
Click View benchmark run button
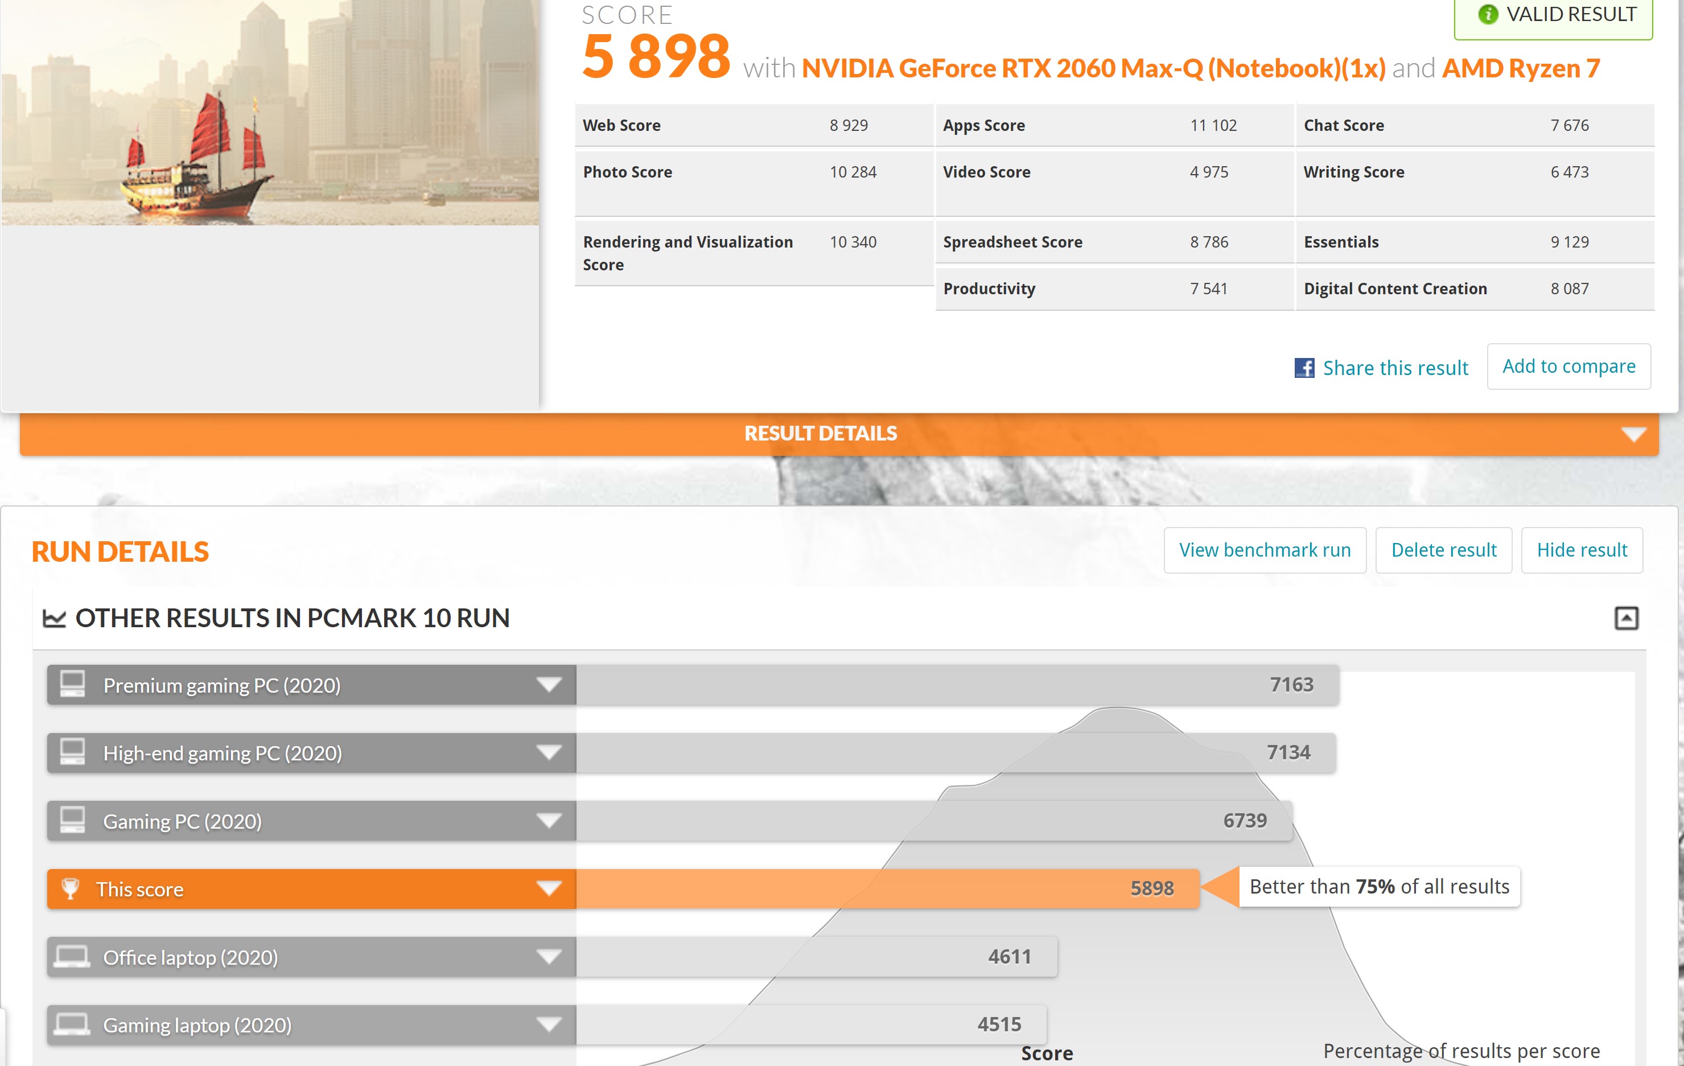coord(1265,550)
